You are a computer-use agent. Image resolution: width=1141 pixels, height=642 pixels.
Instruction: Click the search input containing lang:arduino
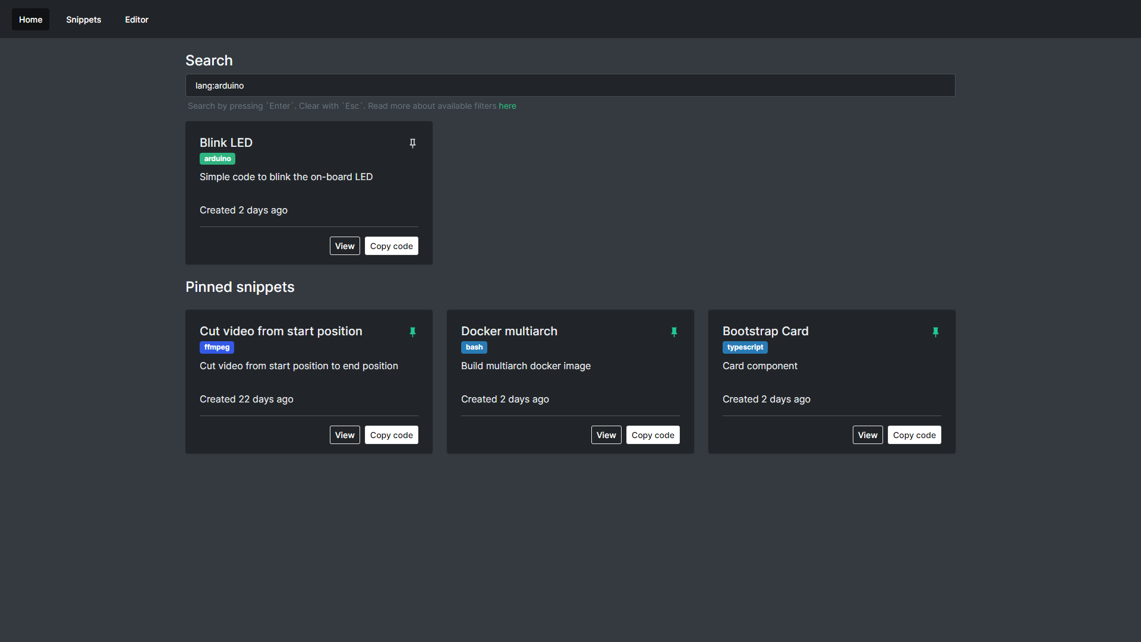(x=570, y=85)
